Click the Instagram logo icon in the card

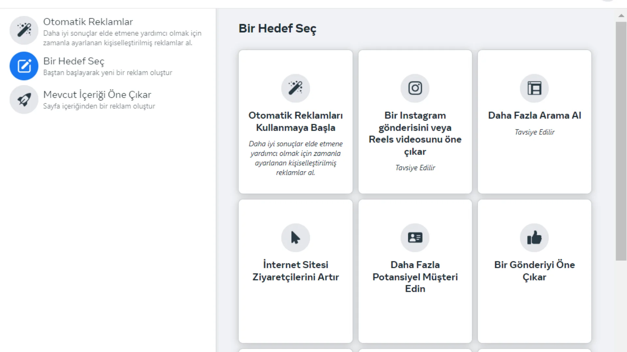(x=415, y=88)
